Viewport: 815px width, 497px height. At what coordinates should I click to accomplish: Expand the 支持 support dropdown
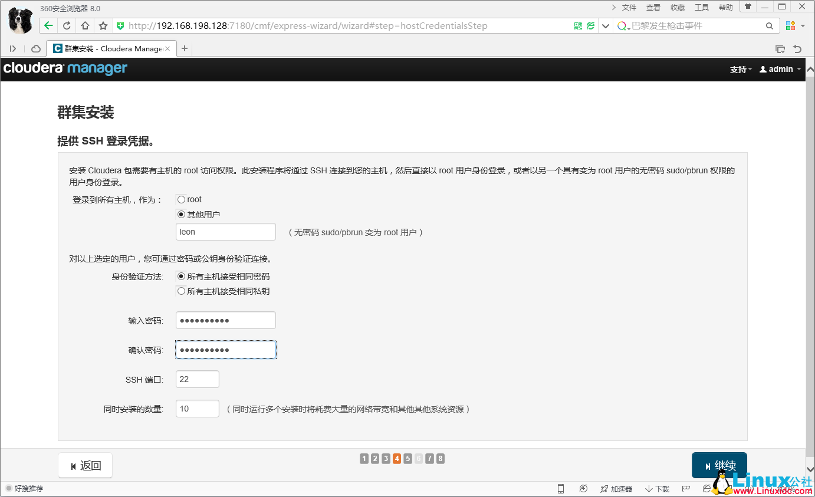click(x=741, y=69)
